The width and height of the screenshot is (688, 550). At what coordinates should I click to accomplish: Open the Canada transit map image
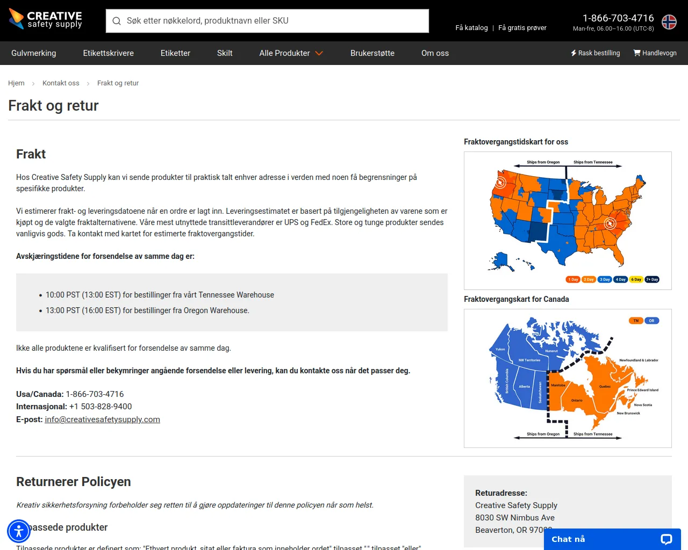click(568, 378)
